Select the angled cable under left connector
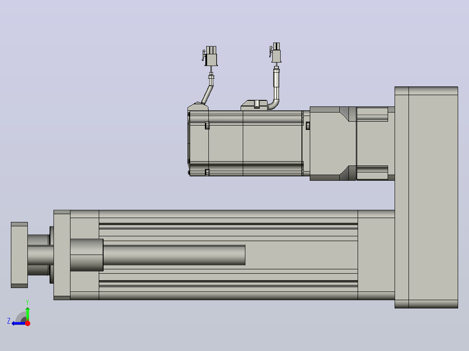This screenshot has height=351, width=469. pyautogui.click(x=208, y=94)
